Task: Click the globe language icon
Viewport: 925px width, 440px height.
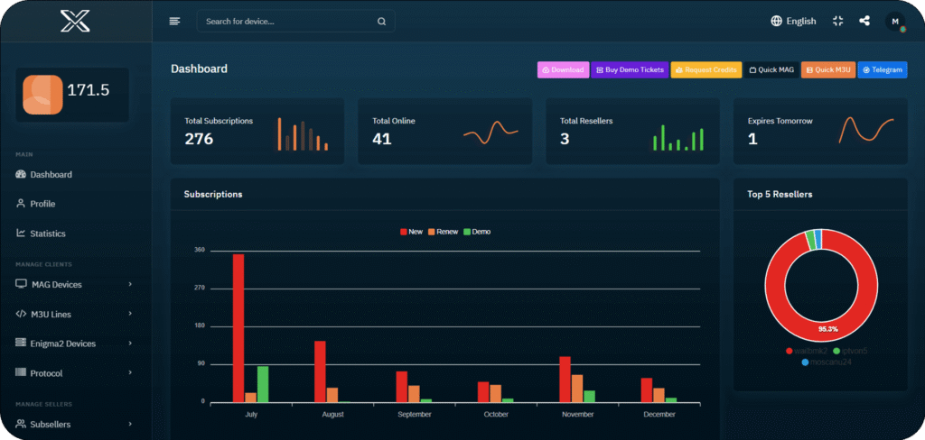Action: point(776,21)
